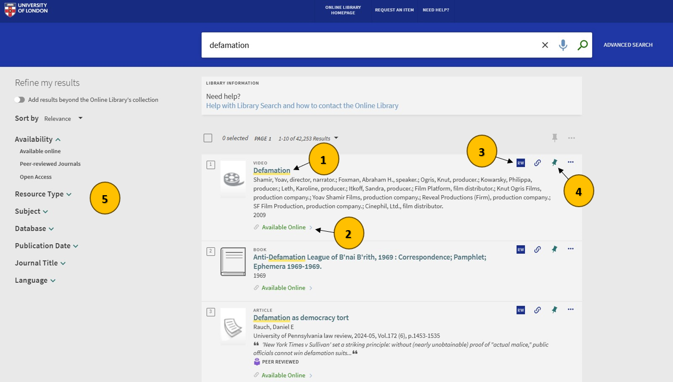Open the results list ellipsis menu at top
Viewport: 673px width, 382px height.
point(571,138)
